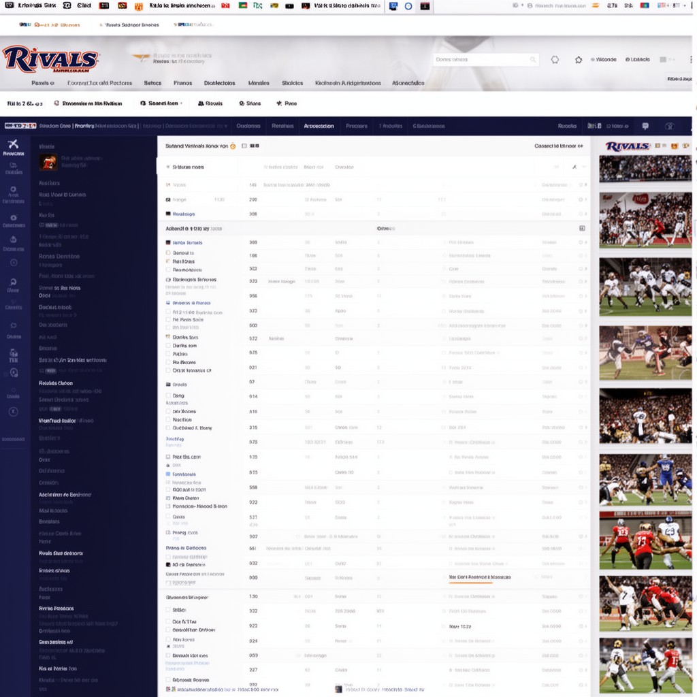
Task: Open the blue 'Tomtnoels' link in the table
Action: (x=184, y=474)
